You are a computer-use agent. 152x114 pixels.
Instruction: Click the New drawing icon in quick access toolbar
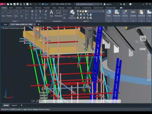(x=8, y=4)
